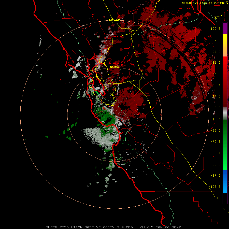The height and width of the screenshot is (229, 229).
Task: Click the -32.0 scale value
Action: (216, 131)
